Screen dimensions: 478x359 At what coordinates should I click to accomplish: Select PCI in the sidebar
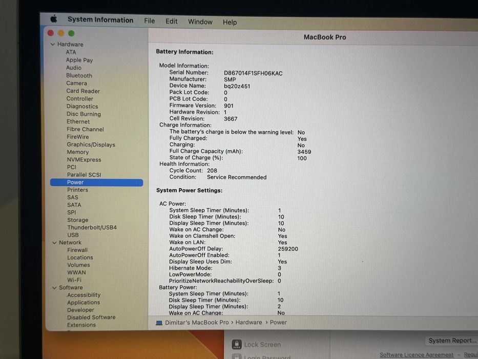(72, 167)
